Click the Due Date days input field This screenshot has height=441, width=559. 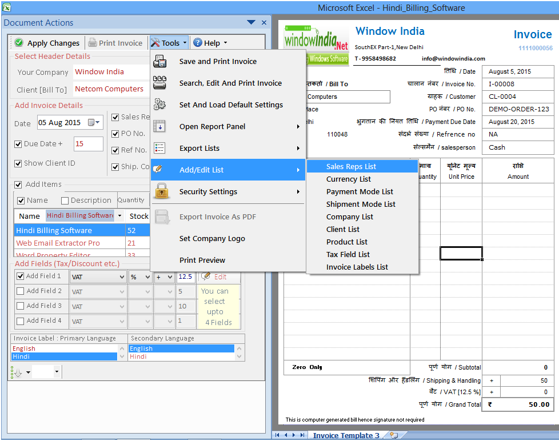click(x=89, y=144)
